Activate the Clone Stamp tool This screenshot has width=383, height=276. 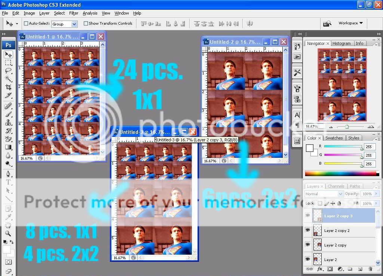coord(9,123)
